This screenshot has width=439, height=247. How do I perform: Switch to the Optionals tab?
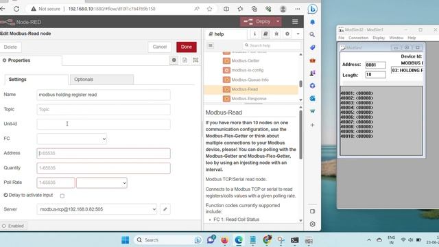pyautogui.click(x=102, y=80)
